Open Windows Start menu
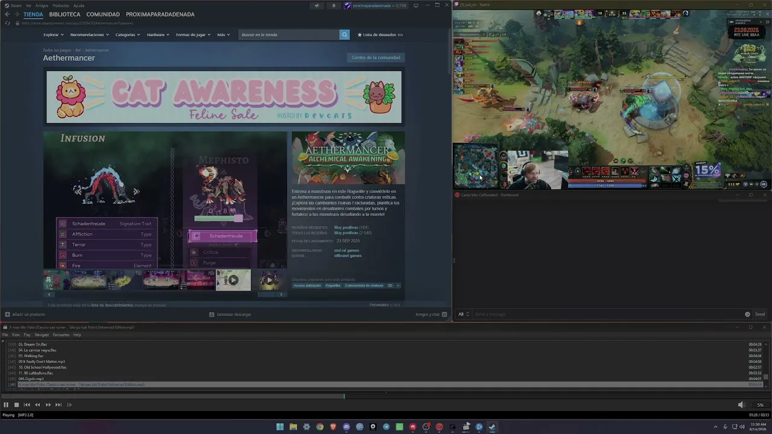The height and width of the screenshot is (434, 772). tap(280, 427)
